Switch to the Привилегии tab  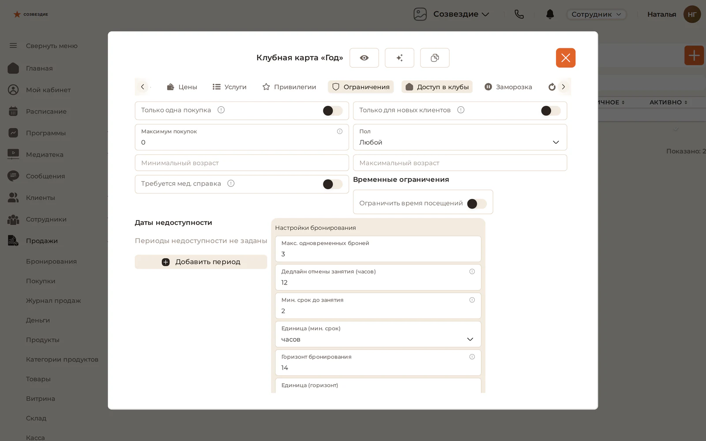pyautogui.click(x=289, y=87)
